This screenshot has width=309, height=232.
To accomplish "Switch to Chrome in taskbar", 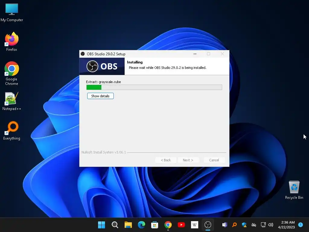I will [168, 225].
